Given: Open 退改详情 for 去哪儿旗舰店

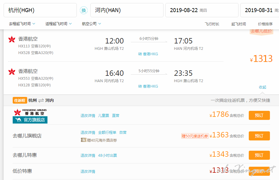Looking at the screenshot, I should click(88, 133).
